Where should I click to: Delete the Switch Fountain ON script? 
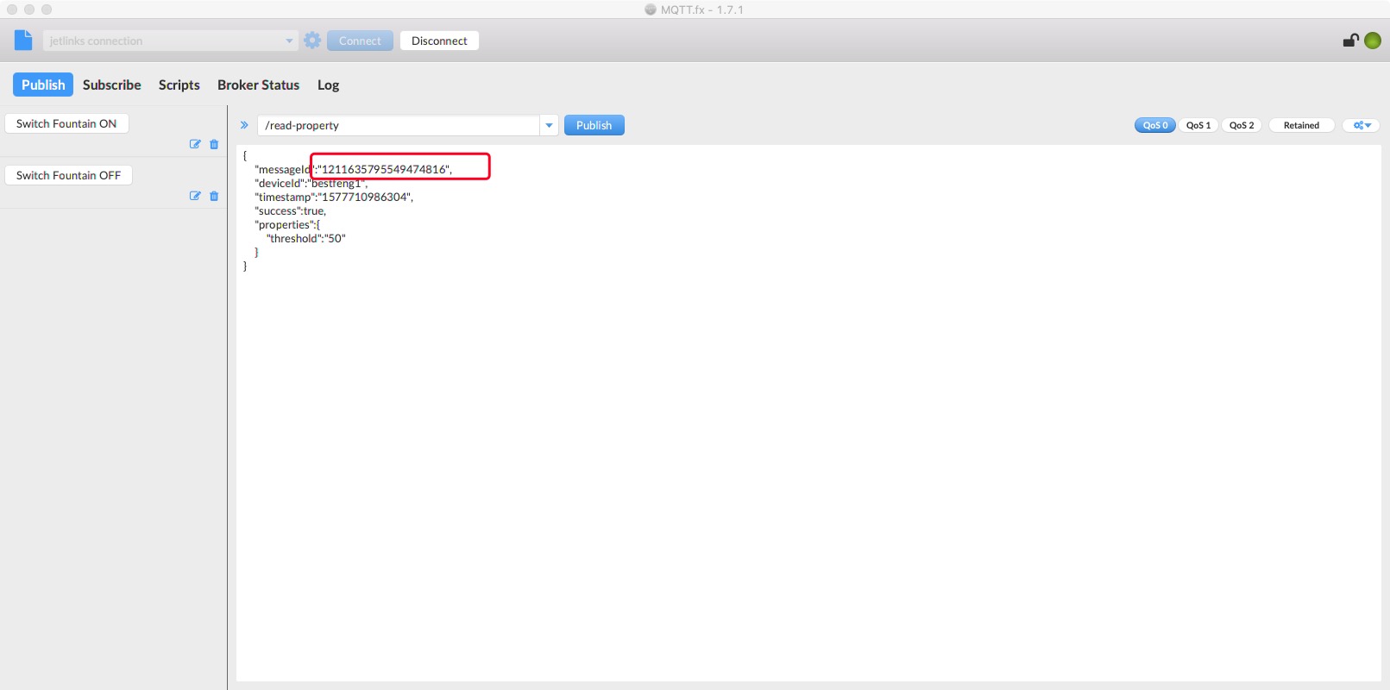point(214,144)
